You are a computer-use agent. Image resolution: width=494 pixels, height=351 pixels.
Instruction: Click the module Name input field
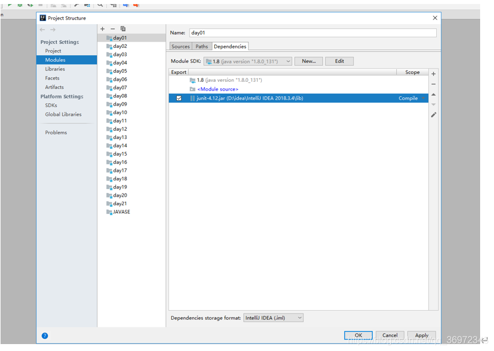pos(313,33)
